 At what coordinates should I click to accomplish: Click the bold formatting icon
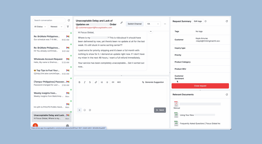79,82
